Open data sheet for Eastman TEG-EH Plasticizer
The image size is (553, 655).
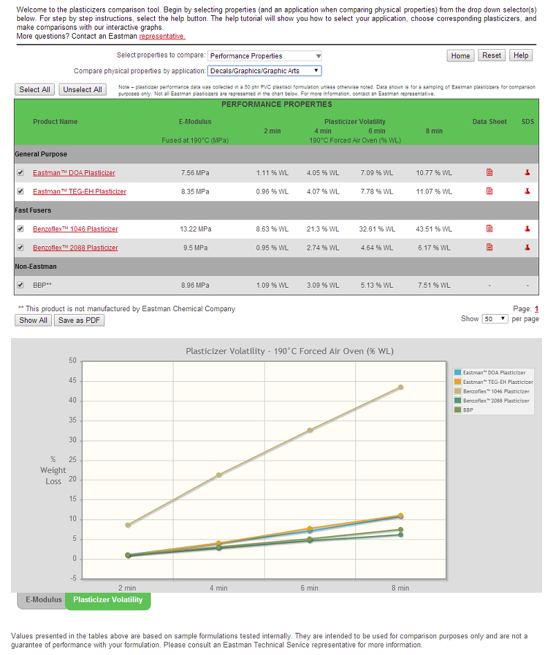pyautogui.click(x=489, y=191)
